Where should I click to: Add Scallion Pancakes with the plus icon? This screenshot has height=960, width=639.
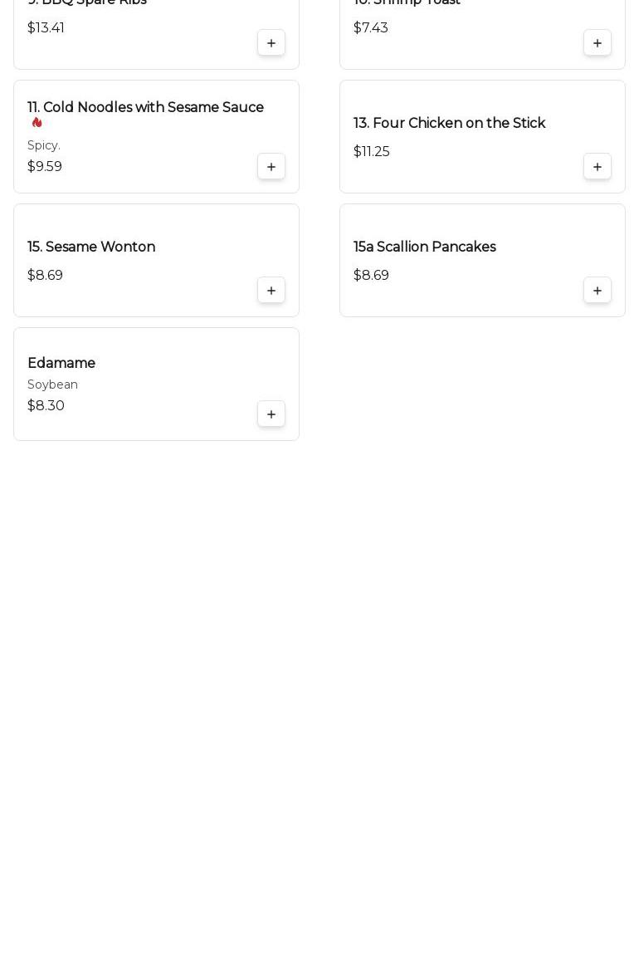click(598, 290)
